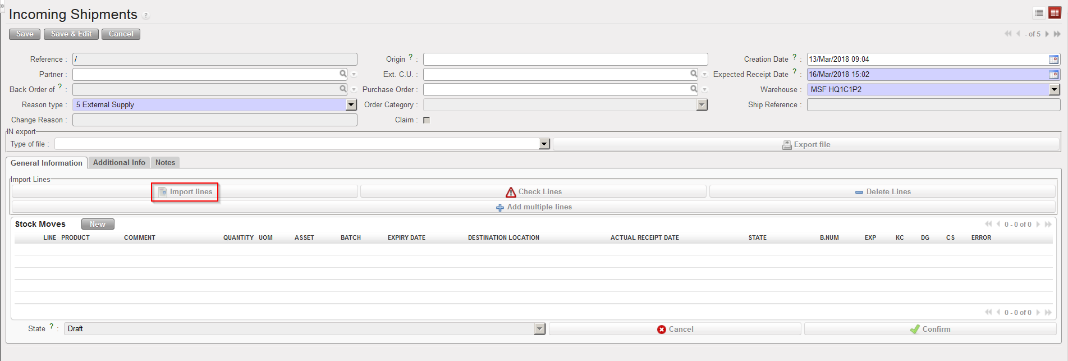Expand the Type of file dropdown
Image resolution: width=1068 pixels, height=361 pixels.
[x=544, y=144]
